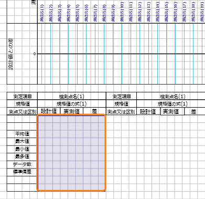Click chart column label ending in (13)
The height and width of the screenshot is (199, 205).
click(149, 12)
